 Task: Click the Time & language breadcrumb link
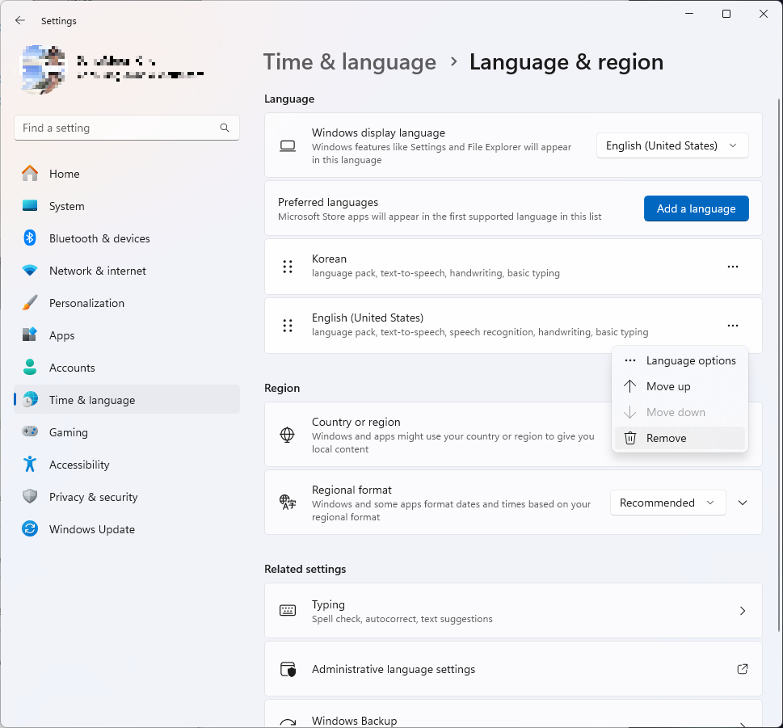pyautogui.click(x=350, y=62)
